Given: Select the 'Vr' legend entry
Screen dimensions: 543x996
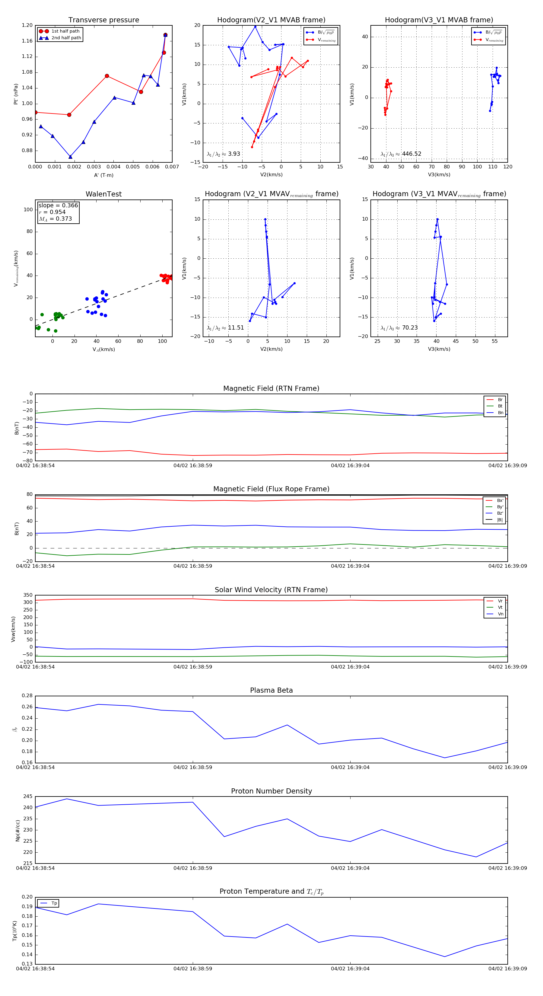Looking at the screenshot, I should coord(495,601).
